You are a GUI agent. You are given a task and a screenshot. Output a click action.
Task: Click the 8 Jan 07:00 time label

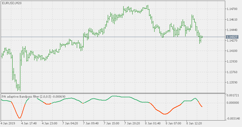click(174, 123)
